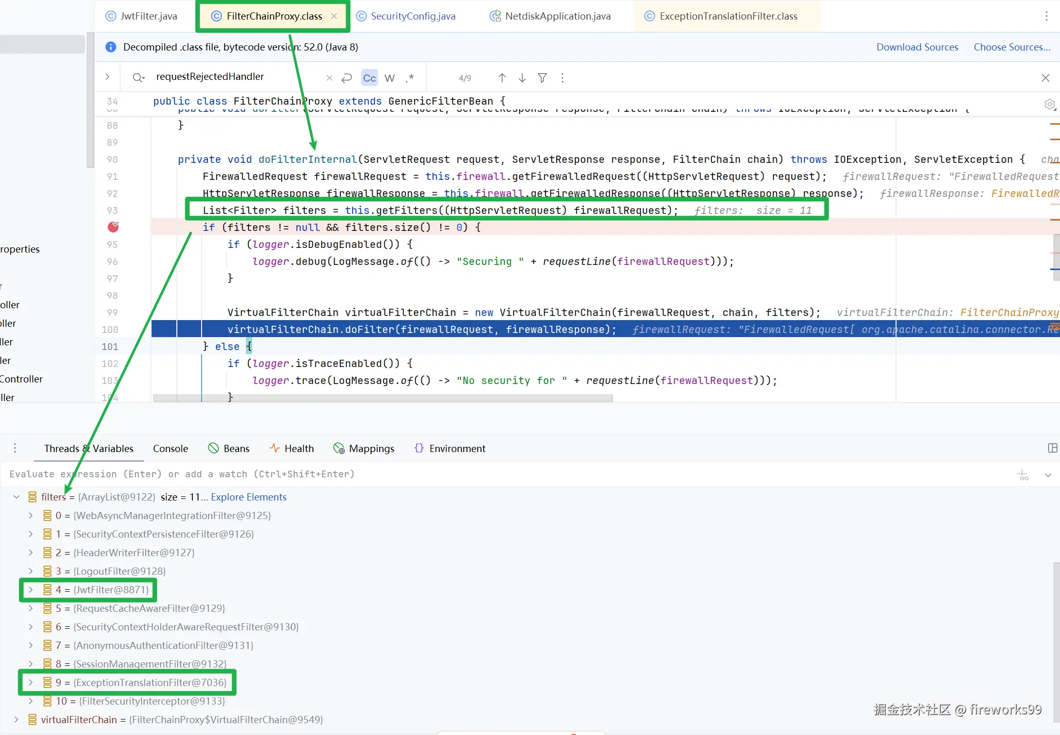Expand JwtFilter@8871 entry
1060x735 pixels.
[30, 590]
